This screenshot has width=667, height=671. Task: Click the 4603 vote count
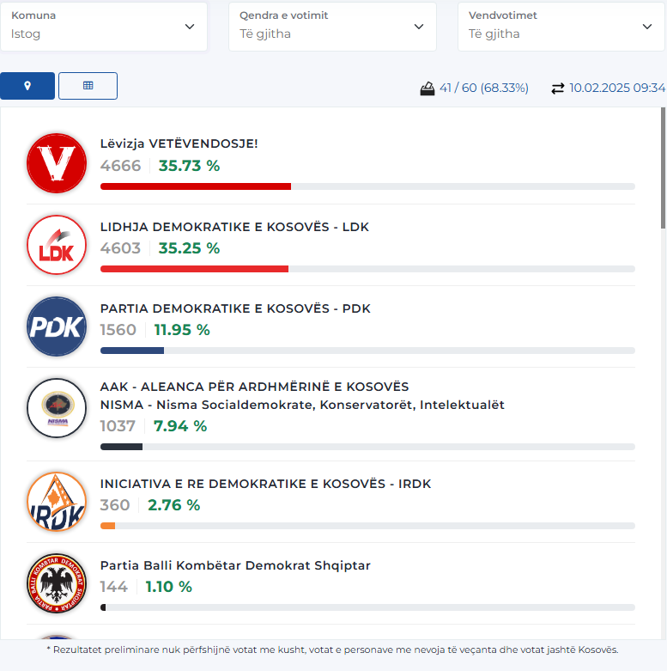coord(120,248)
